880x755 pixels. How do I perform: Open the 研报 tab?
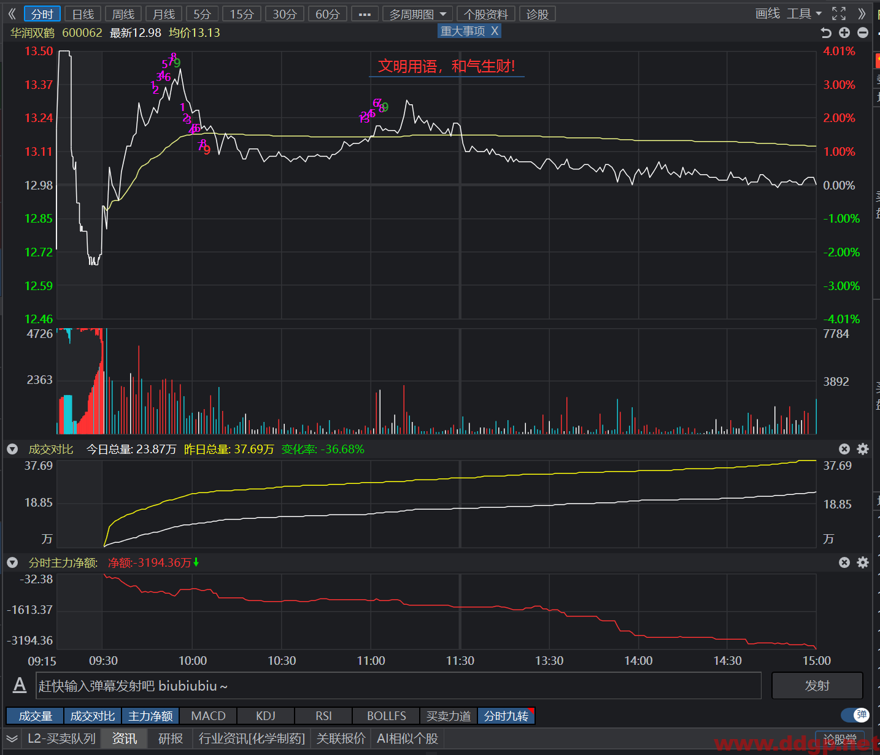pyautogui.click(x=171, y=738)
